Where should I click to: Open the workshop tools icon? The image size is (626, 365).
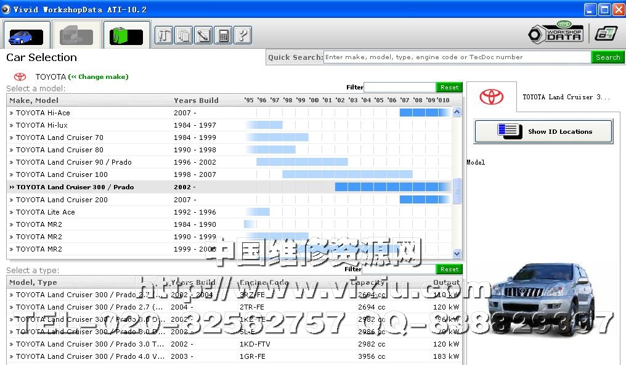164,35
